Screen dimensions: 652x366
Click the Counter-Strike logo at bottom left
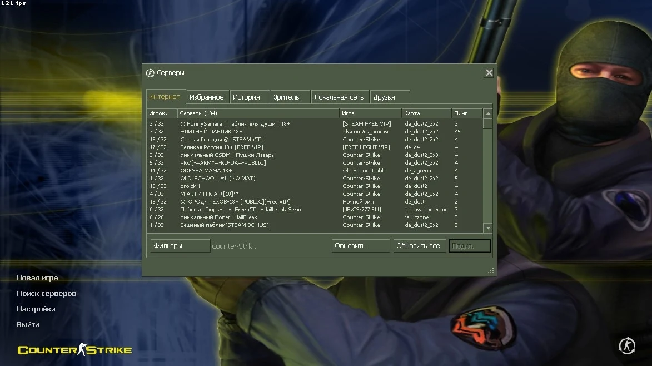[74, 350]
